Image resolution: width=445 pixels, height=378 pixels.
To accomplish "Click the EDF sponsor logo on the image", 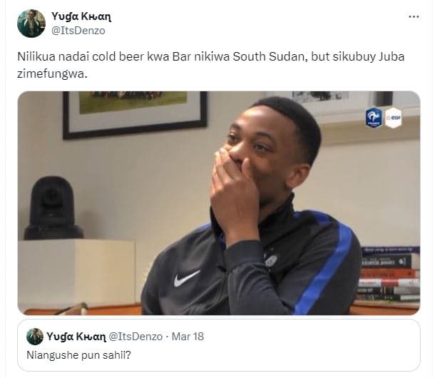I will point(394,117).
